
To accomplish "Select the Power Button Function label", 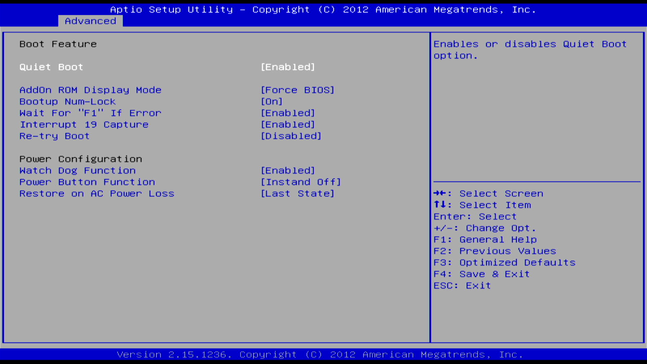I will click(x=87, y=182).
